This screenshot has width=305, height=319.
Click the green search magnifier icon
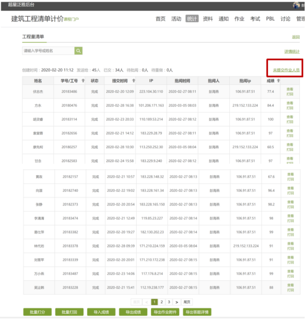tap(78, 51)
